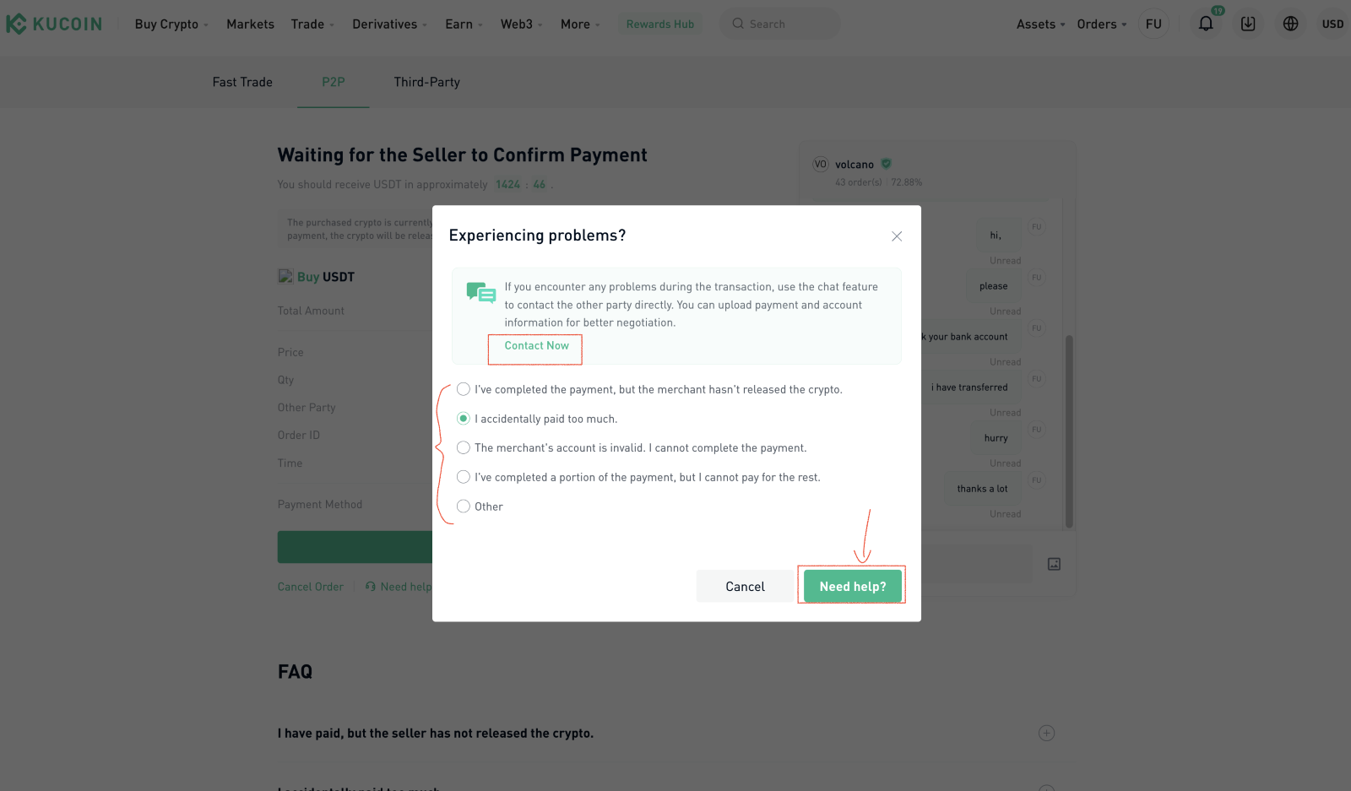Click the Cancel button in dialog
Image resolution: width=1351 pixels, height=791 pixels.
[x=745, y=586]
